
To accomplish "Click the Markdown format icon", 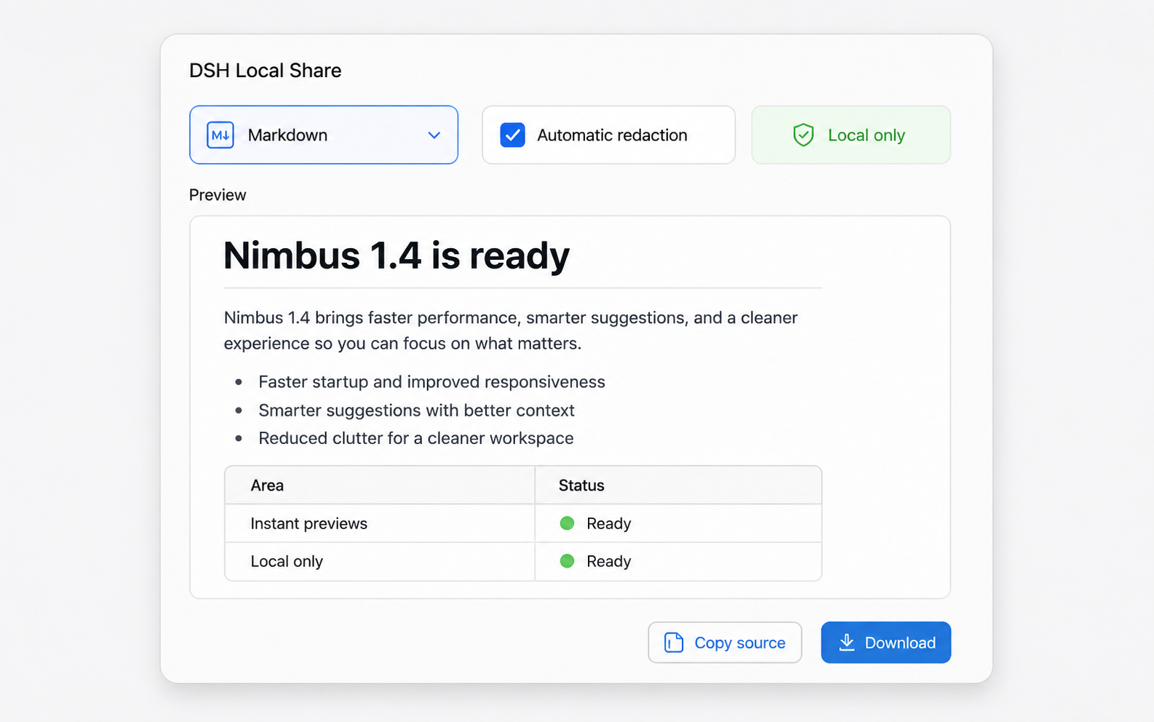I will (220, 135).
